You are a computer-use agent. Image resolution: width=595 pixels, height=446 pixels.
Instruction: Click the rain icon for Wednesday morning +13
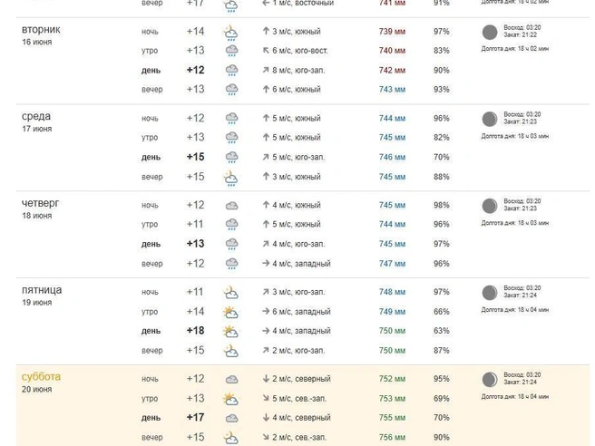click(231, 137)
